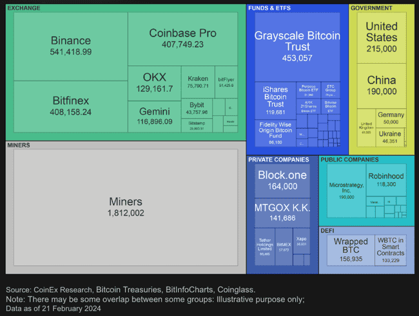Screen dimensions: 419x316
Task: Click the Germany tile with 50,000
Action: [391, 118]
